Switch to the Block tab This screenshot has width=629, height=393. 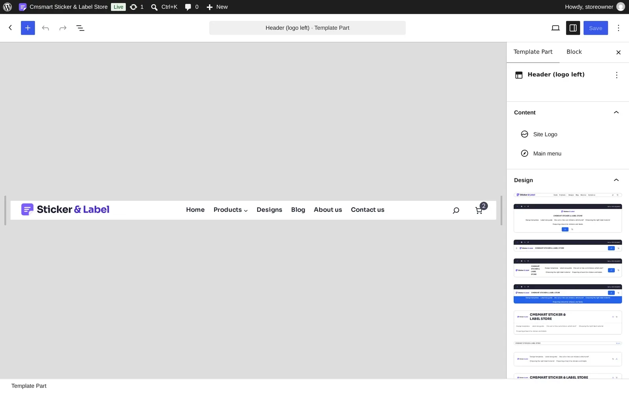tap(574, 52)
